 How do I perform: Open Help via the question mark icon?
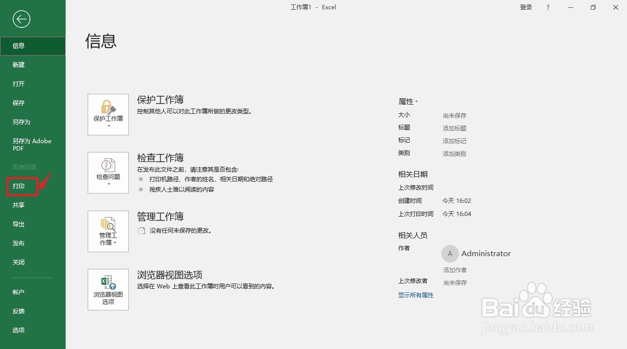coord(548,7)
